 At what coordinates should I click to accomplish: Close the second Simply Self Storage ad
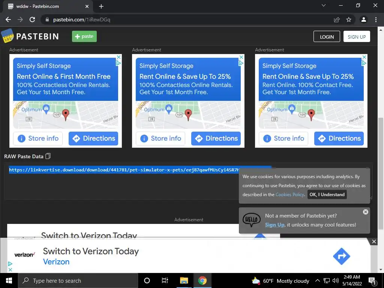point(241,57)
